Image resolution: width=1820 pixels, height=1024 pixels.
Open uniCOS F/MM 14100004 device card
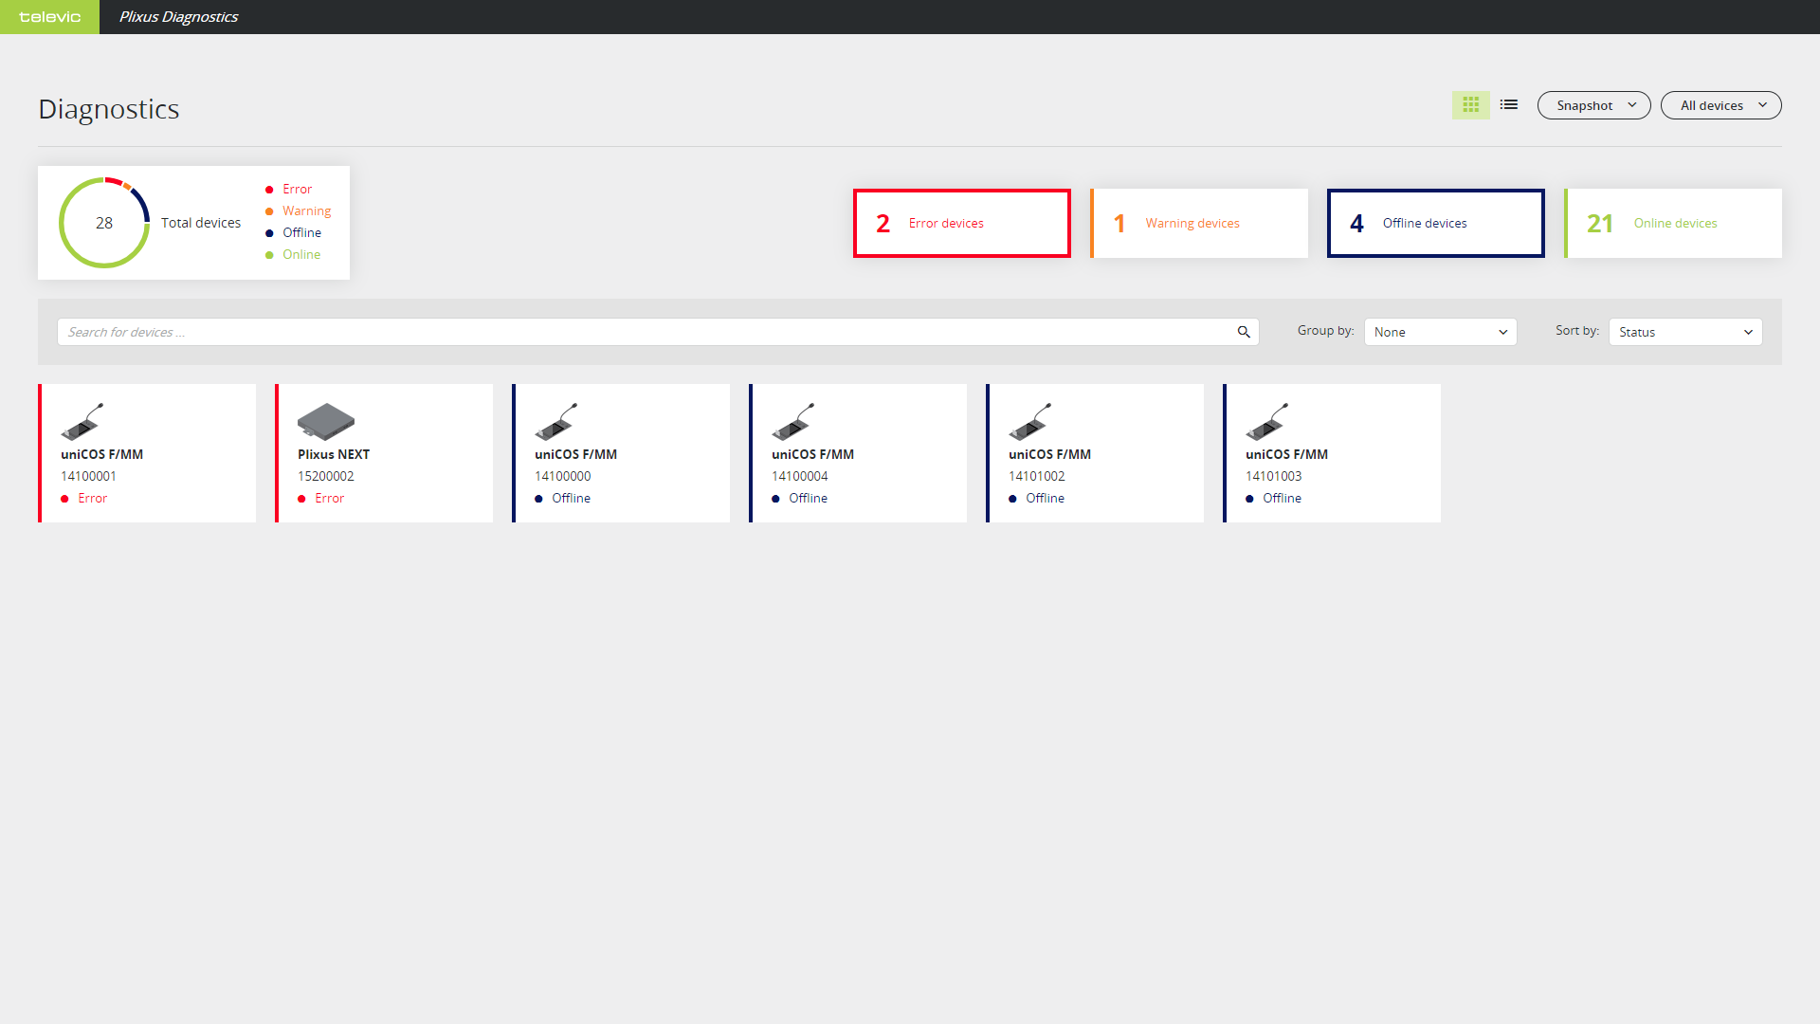(x=858, y=453)
